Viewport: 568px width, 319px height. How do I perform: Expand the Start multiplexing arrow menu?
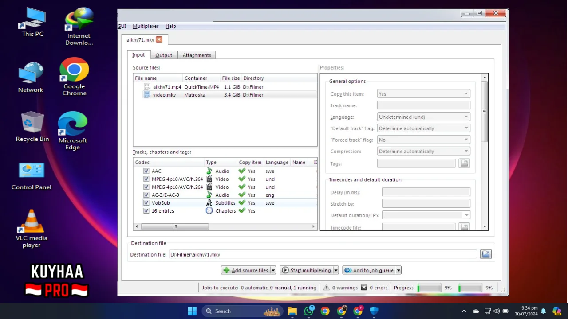click(x=336, y=270)
